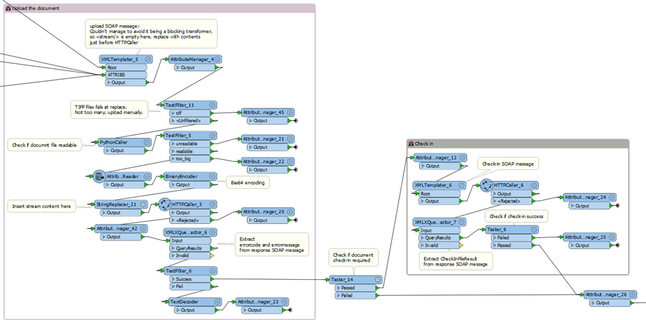
Task: Open AttributeManager_4 parameters gear icon
Action: [217, 60]
